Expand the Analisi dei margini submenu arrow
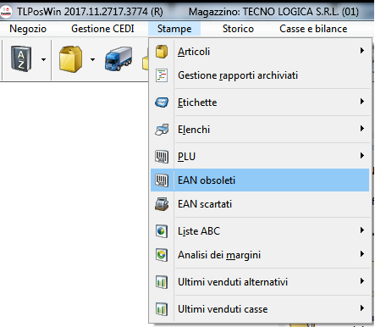Screen dimensions: 375x327 point(362,254)
